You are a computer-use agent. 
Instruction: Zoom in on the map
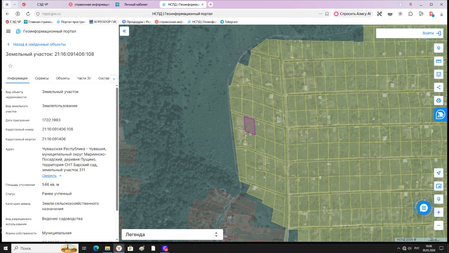click(438, 212)
